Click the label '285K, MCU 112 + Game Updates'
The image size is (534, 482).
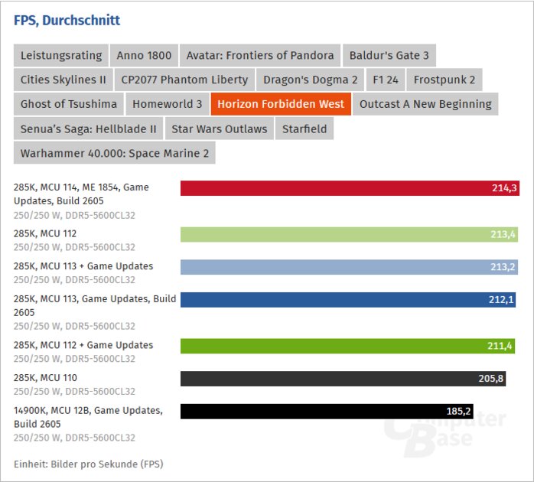click(x=83, y=345)
